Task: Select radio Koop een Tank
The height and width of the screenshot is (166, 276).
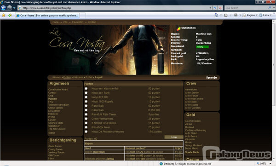Action: pos(86,93)
